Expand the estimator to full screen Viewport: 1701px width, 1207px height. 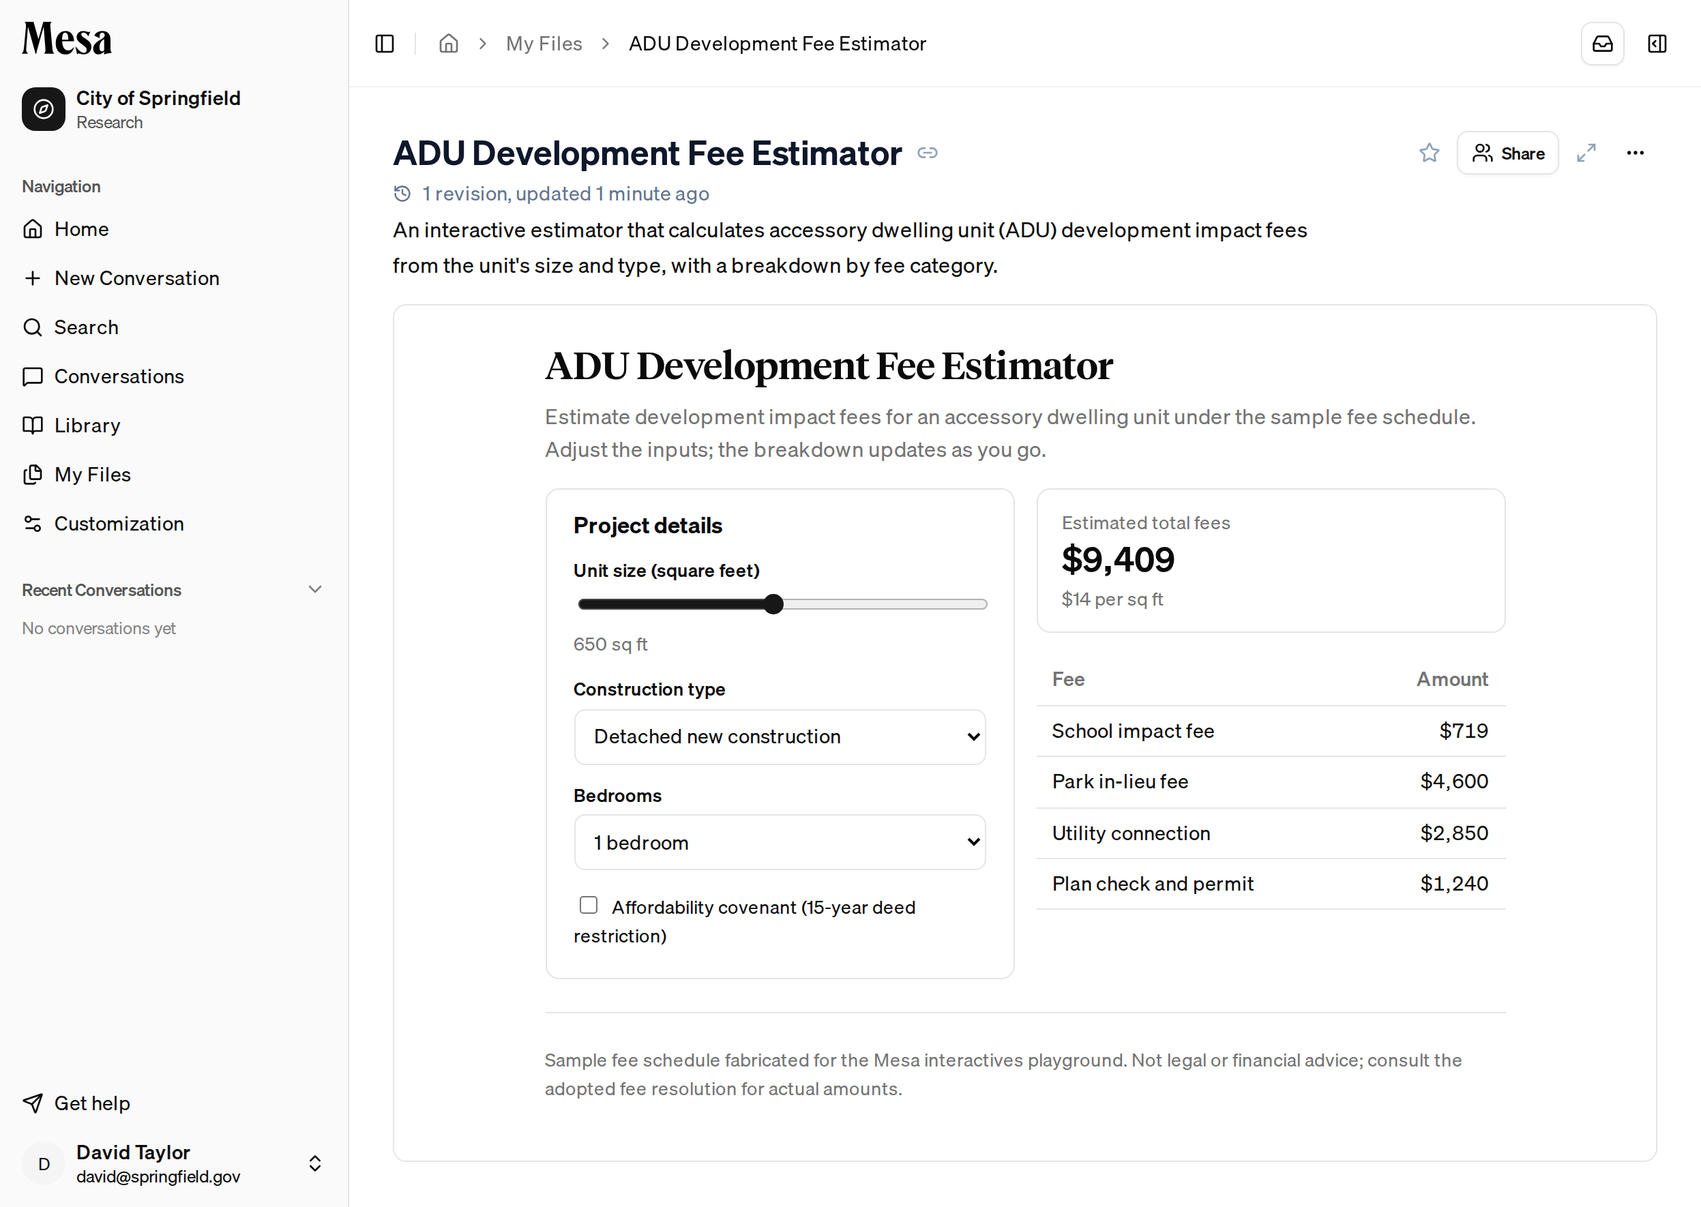coord(1586,153)
